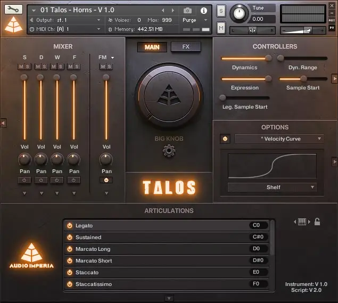Toggle power on S mic channel

point(24,180)
